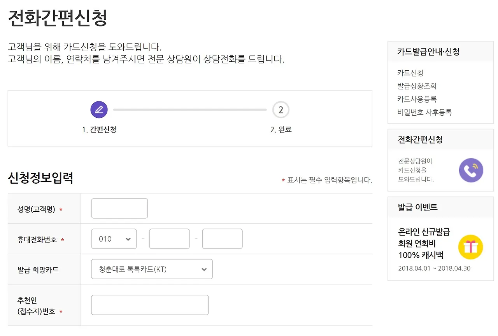The image size is (498, 336).
Task: Click the 전화간편신청 sidebar panel heading
Action: 420,140
